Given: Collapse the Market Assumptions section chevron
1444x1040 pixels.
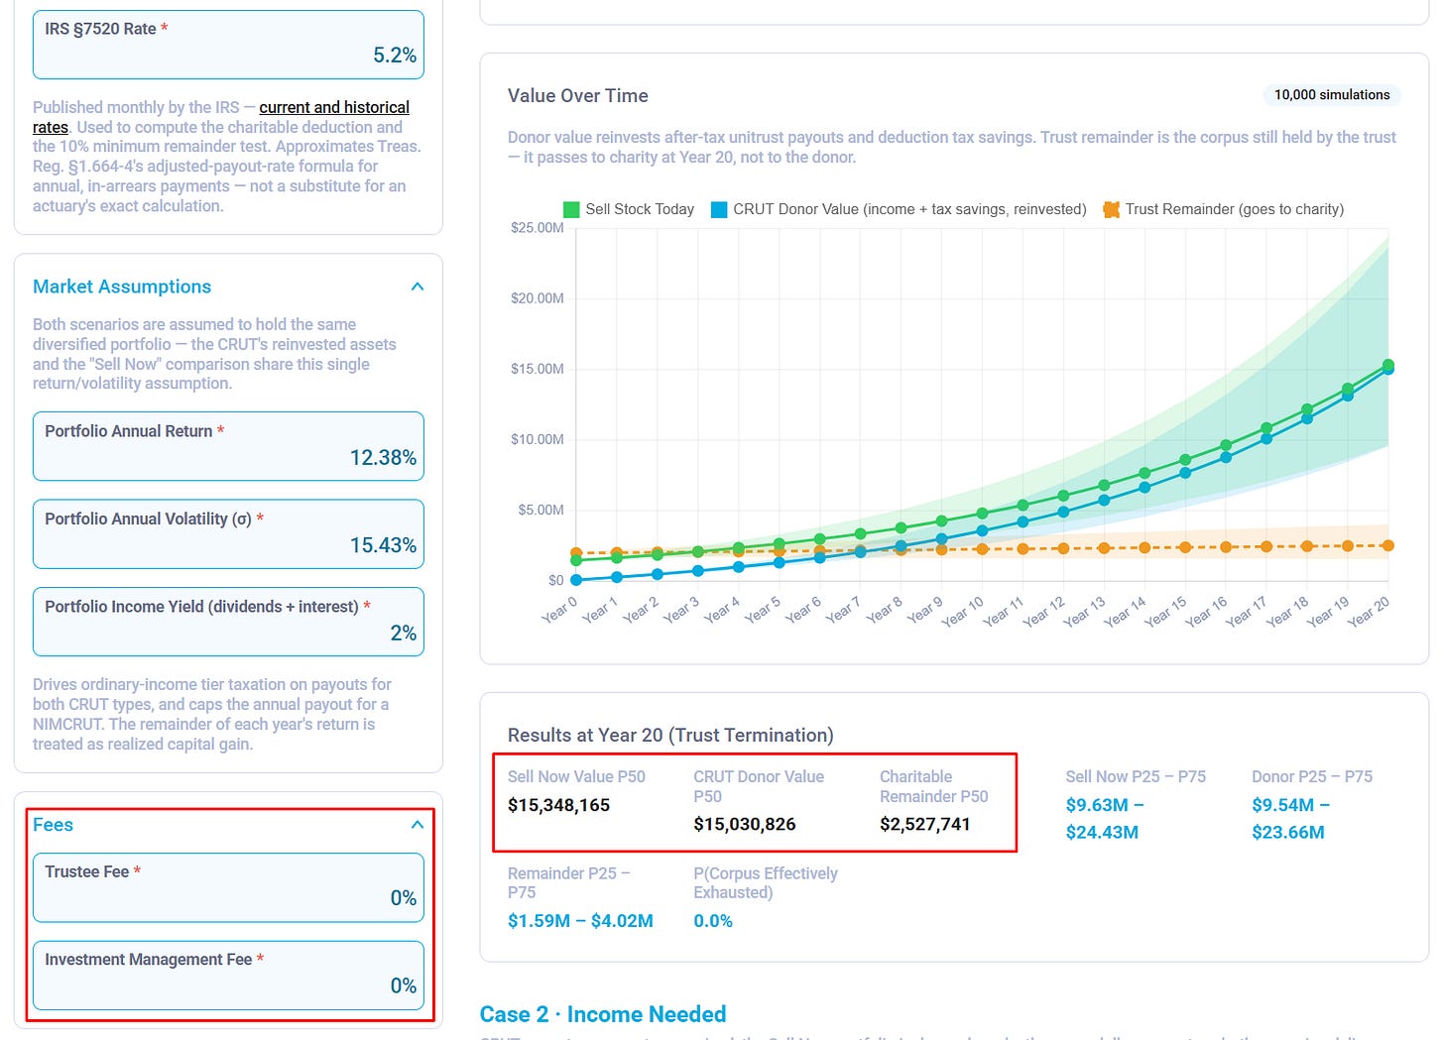Looking at the screenshot, I should coord(418,287).
